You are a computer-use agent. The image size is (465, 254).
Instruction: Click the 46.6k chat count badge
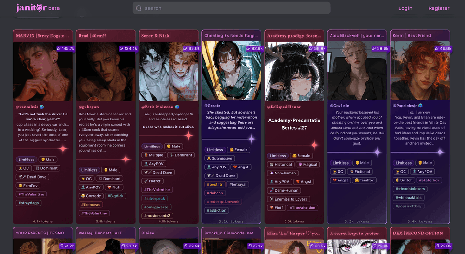[443, 48]
